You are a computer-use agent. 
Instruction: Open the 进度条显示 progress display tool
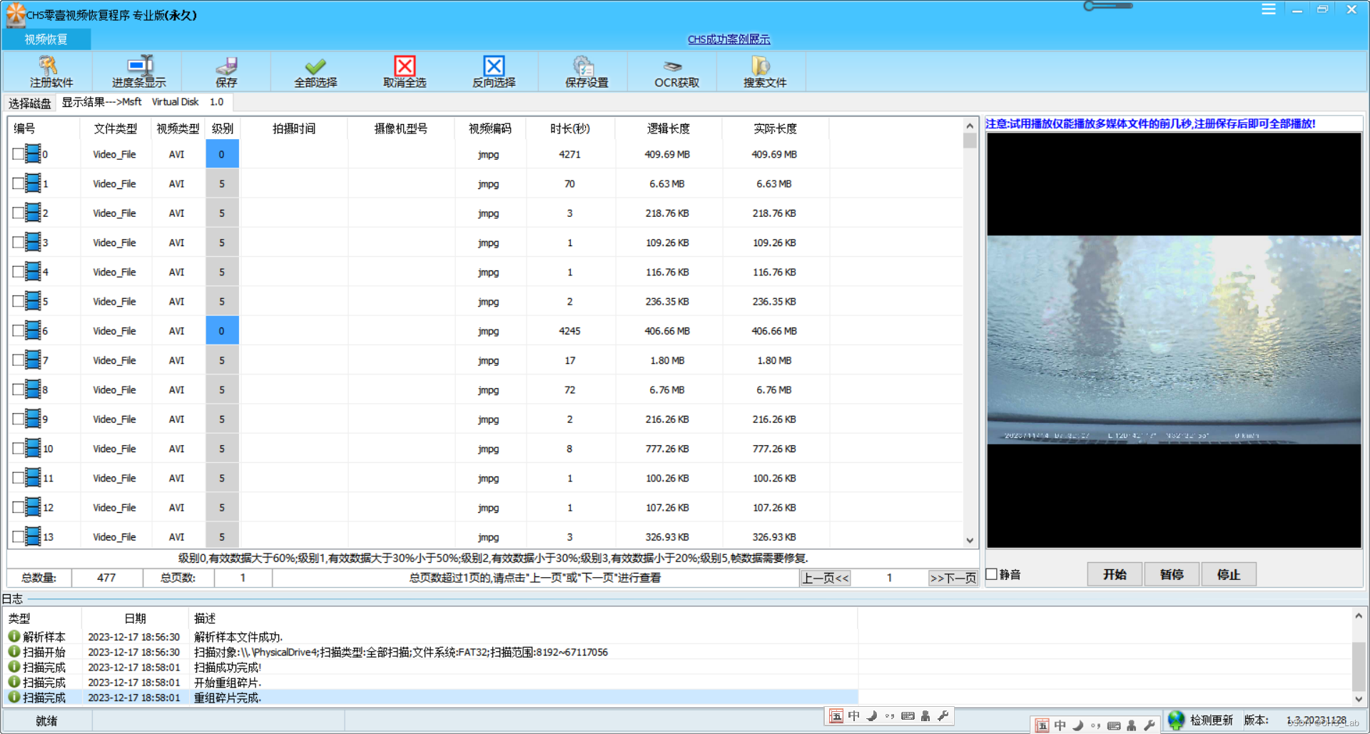point(138,71)
